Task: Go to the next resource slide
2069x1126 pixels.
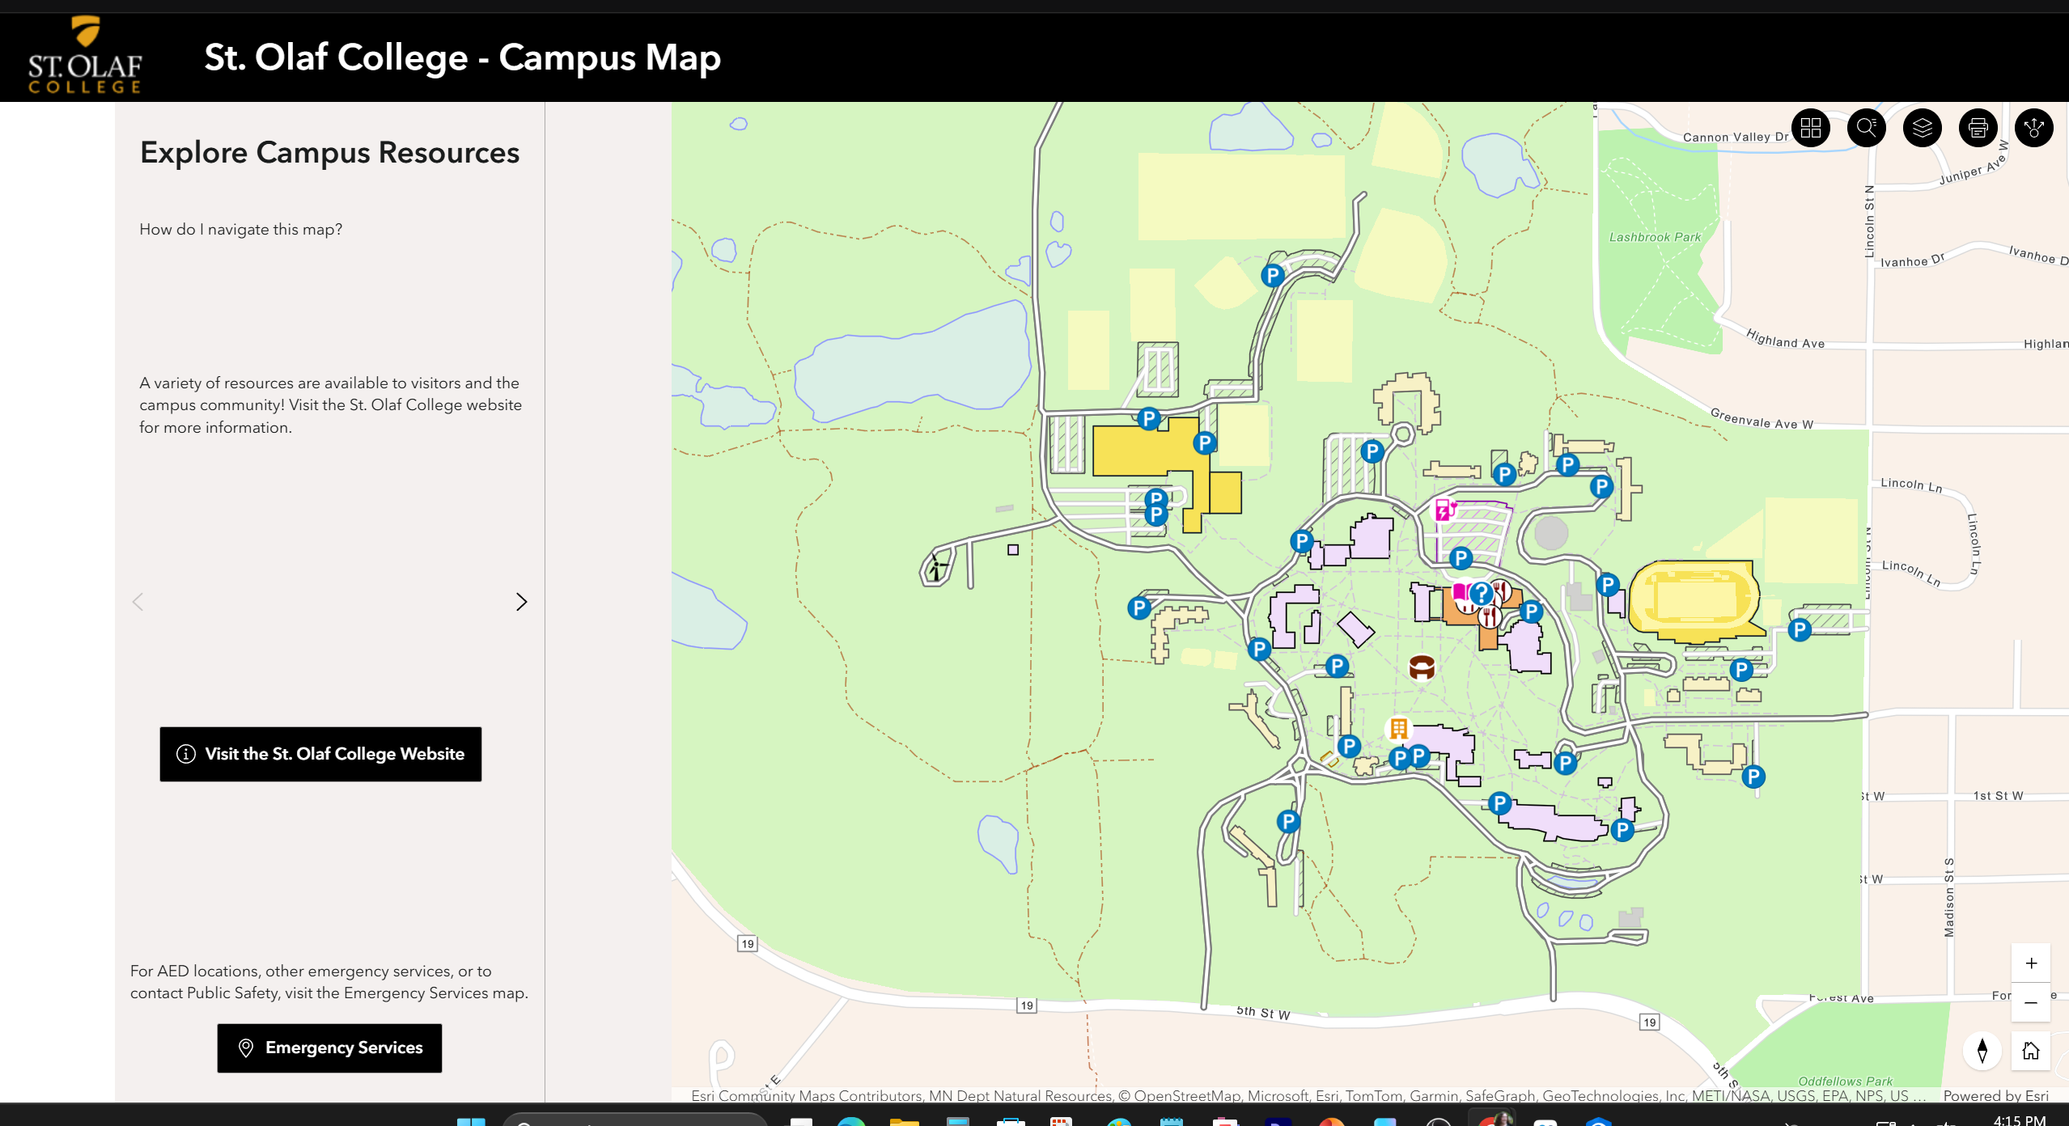Action: click(x=522, y=602)
